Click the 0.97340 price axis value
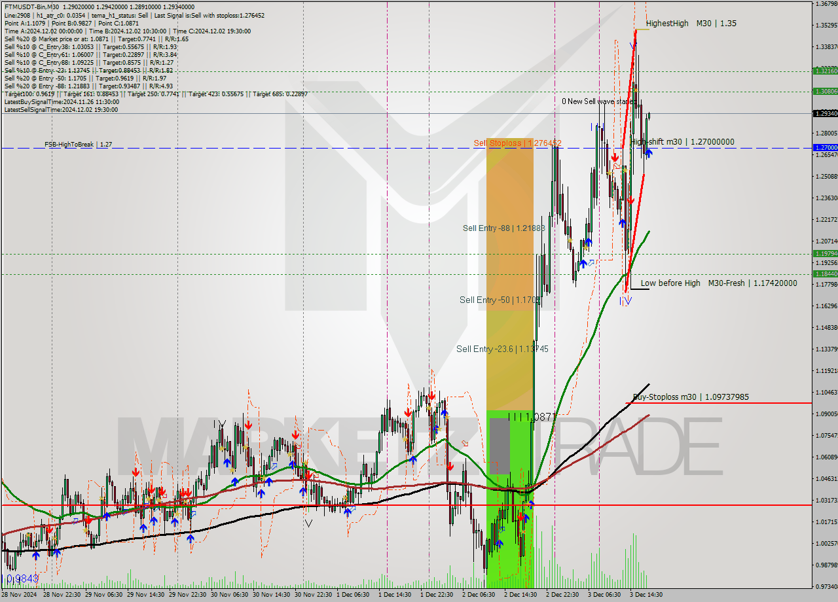This screenshot has height=602, width=838. 826,586
